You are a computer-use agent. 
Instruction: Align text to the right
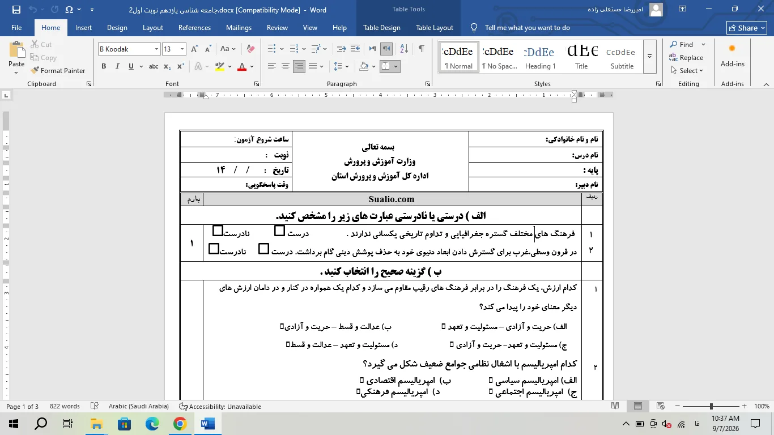click(299, 66)
